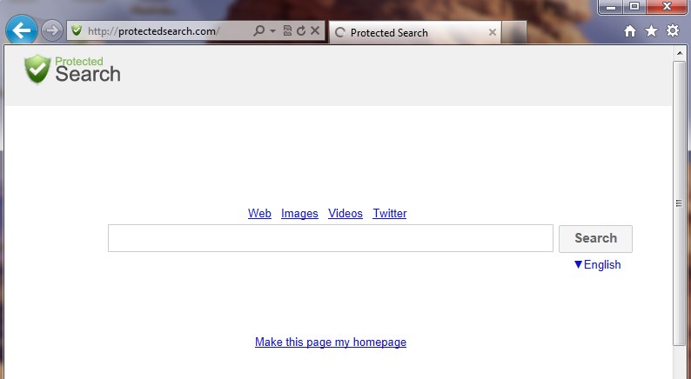Click the magnifier search icon in address bar
This screenshot has height=379, width=691.
[x=259, y=30]
